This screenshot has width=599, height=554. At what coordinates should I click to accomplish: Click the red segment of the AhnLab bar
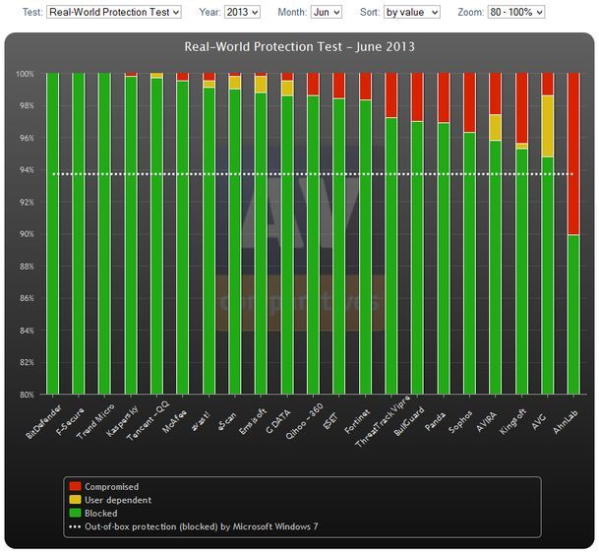[x=573, y=154]
